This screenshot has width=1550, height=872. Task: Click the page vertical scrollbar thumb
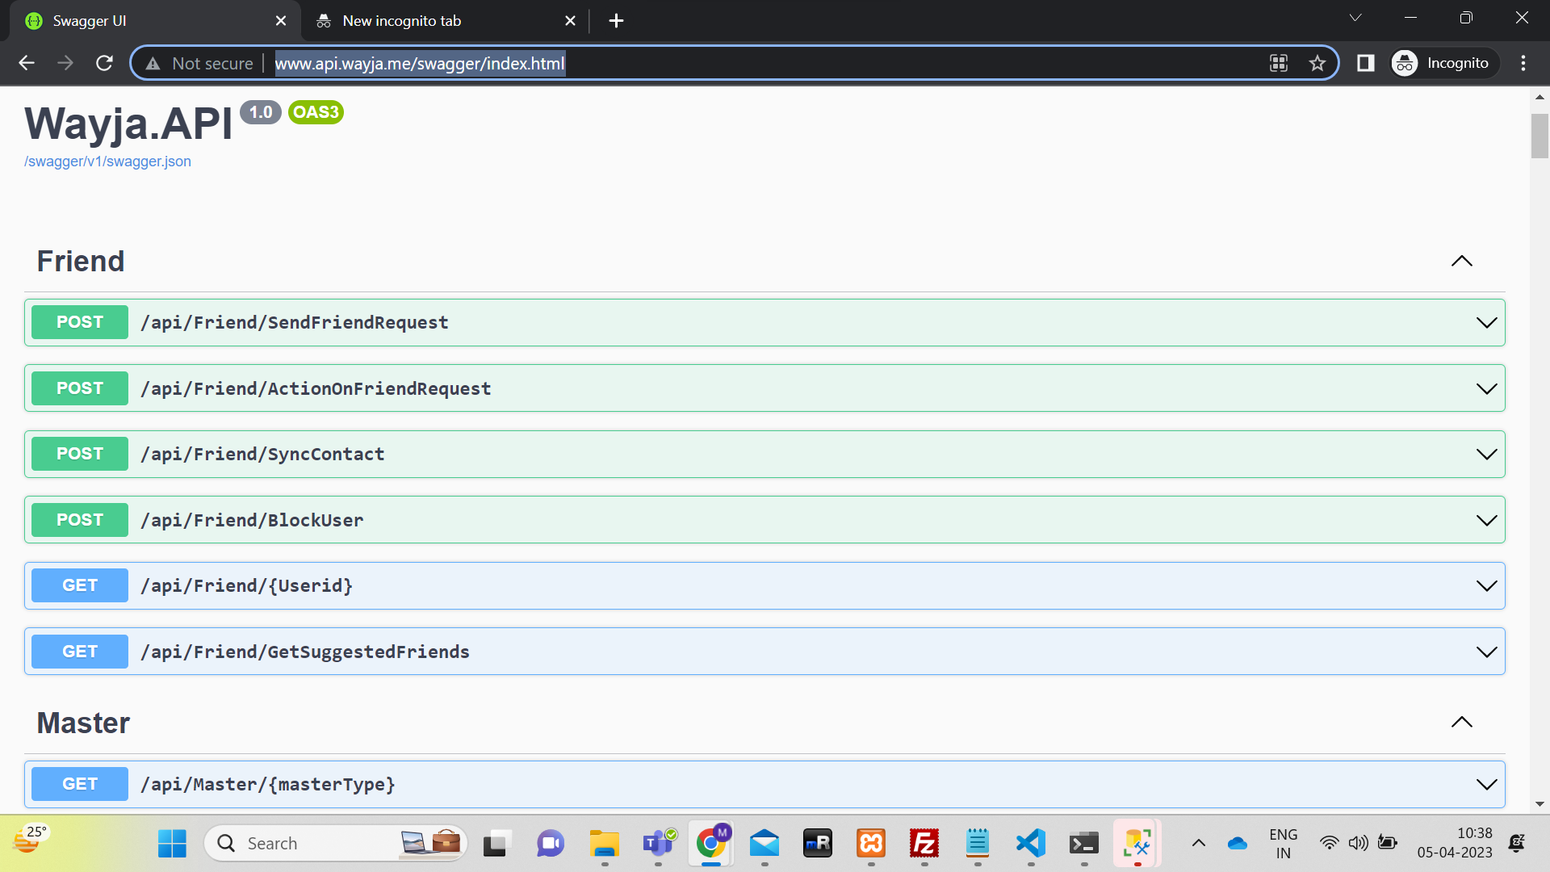pyautogui.click(x=1540, y=136)
